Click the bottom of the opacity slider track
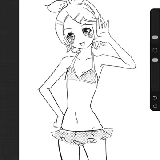This screenshot has height=160, width=160. click(155, 88)
